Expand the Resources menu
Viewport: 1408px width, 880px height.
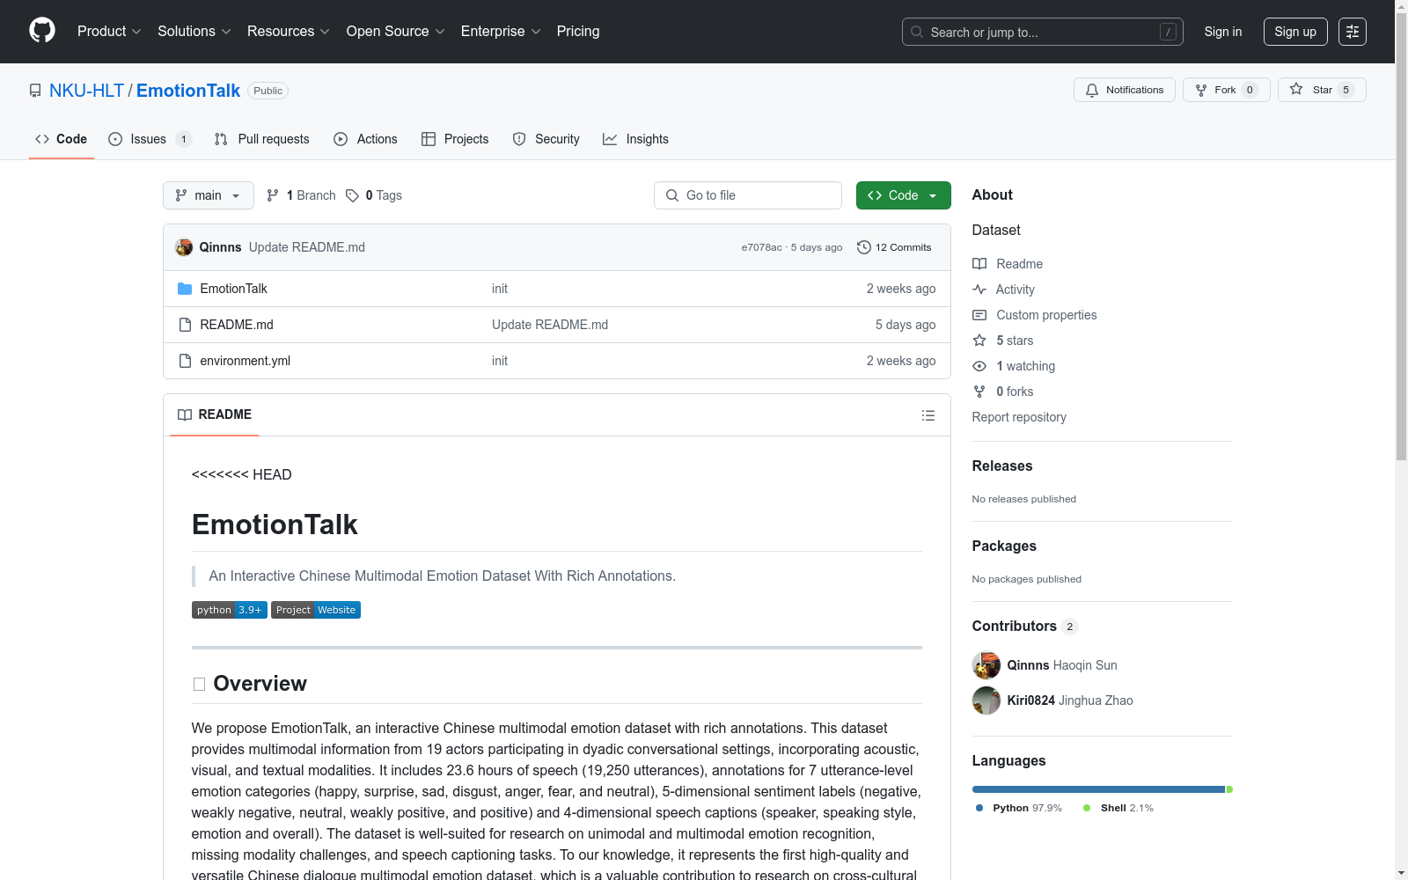pos(289,32)
